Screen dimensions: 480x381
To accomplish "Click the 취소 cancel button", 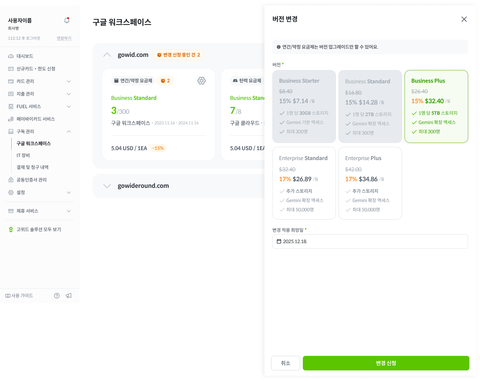I will point(286,363).
